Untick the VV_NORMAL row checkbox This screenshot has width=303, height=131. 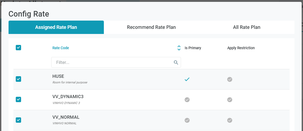[18, 120]
